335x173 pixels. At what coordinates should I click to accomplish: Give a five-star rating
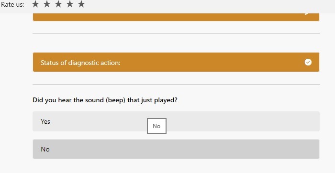81,4
